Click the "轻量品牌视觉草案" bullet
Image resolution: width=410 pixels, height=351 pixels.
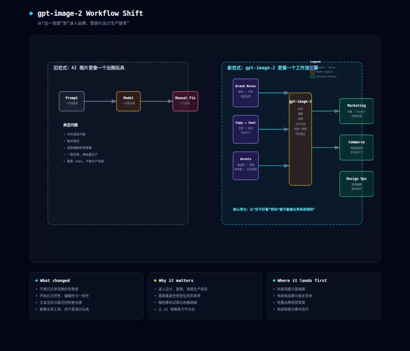pos(291,303)
